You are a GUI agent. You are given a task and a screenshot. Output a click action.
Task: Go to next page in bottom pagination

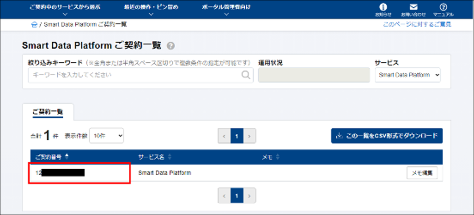click(x=250, y=195)
